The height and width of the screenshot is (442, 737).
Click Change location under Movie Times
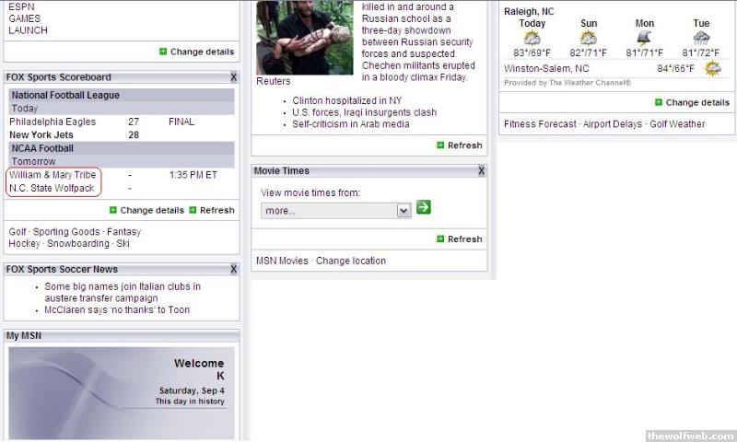coord(350,261)
